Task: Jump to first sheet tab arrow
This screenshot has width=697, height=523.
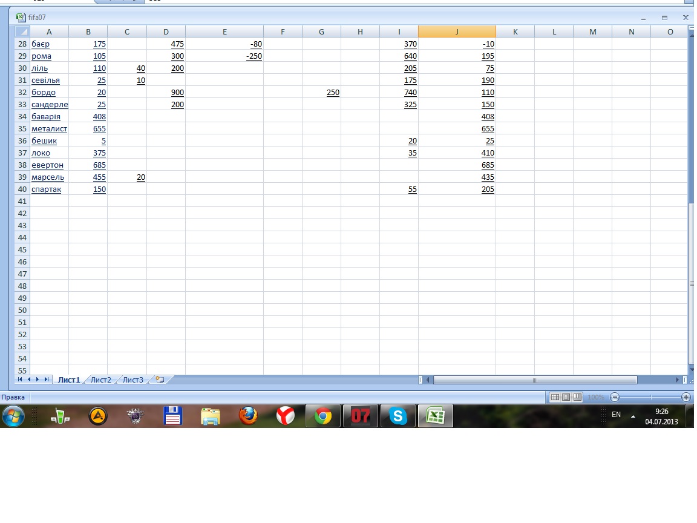Action: [20, 380]
